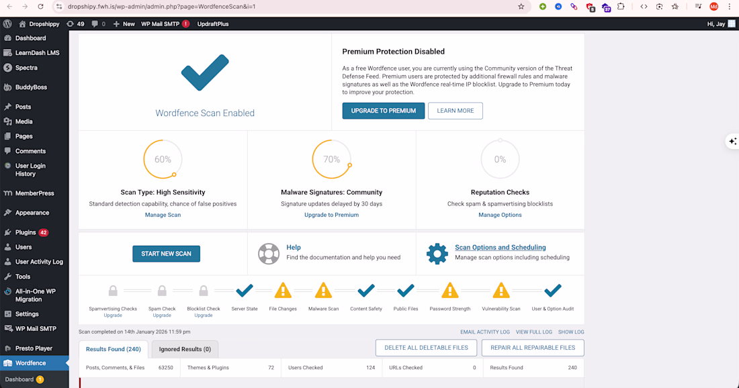Screen dimensions: 739x388
Task: Click the 0% reputation checks circle
Action: 500,159
